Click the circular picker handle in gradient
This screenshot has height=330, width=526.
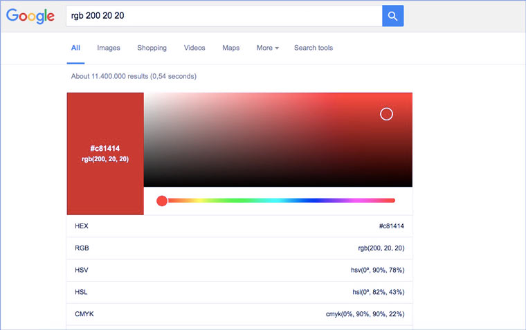point(386,114)
